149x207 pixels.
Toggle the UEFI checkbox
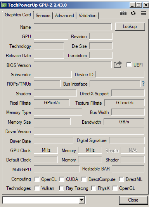[129, 65]
